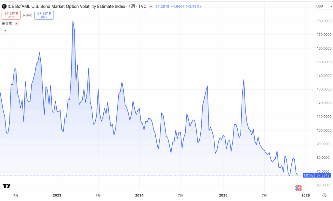The height and width of the screenshot is (201, 333).
Task: Collapse the legend with the chevron-up button
Action: [x=5, y=31]
